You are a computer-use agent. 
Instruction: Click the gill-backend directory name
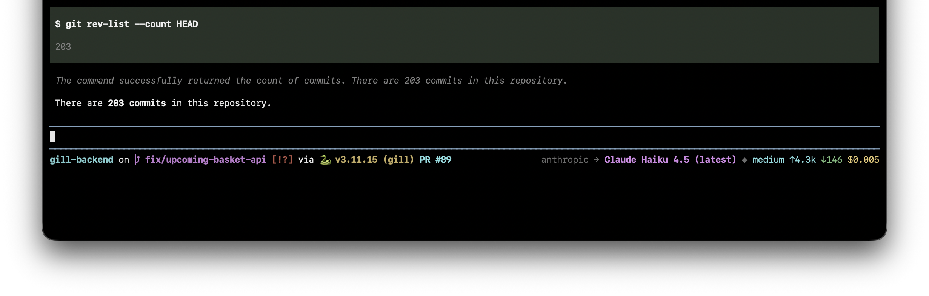82,160
